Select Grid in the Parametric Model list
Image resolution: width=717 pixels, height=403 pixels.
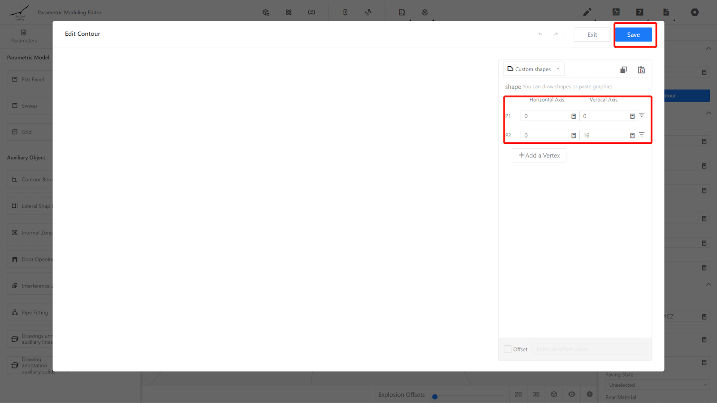click(x=30, y=132)
